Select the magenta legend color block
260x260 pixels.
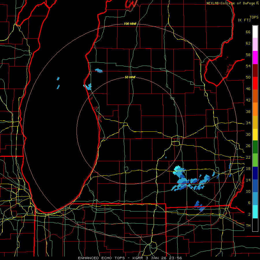pyautogui.click(x=255, y=57)
